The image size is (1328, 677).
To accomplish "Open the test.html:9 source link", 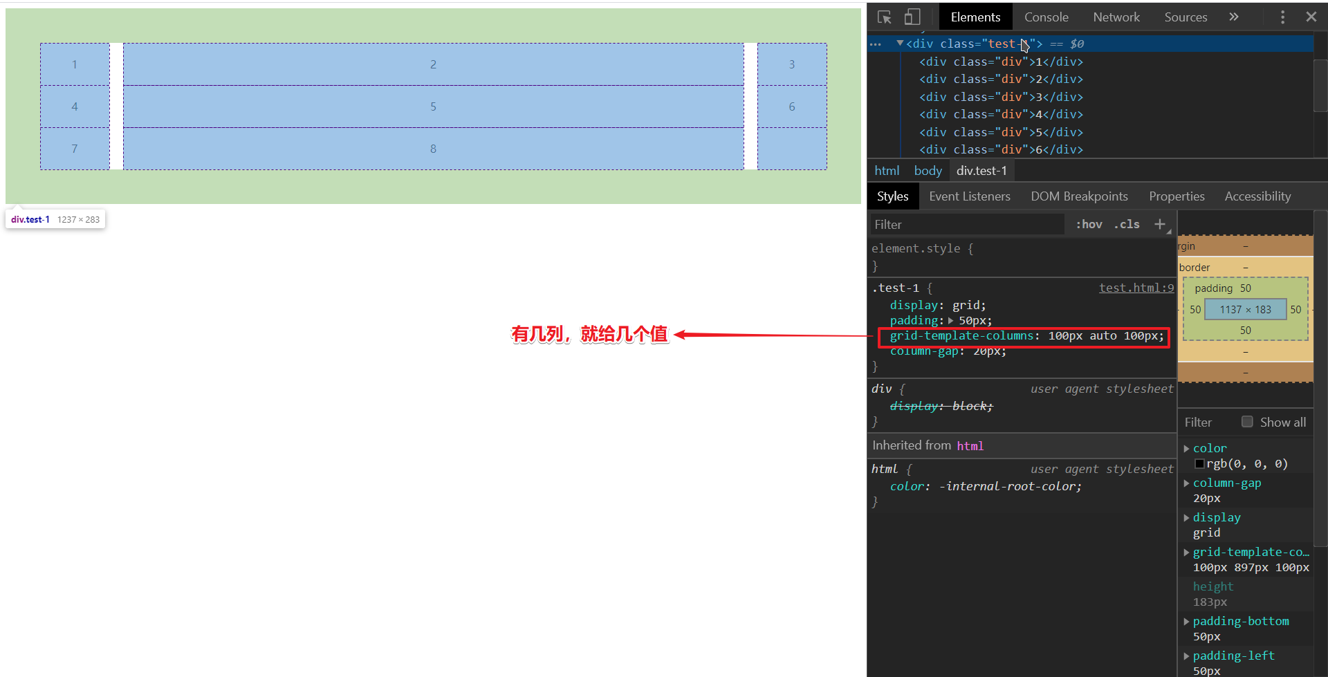I will (x=1136, y=288).
